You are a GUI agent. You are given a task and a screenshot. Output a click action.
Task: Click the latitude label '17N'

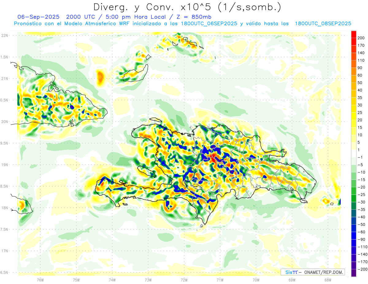coord(5,251)
